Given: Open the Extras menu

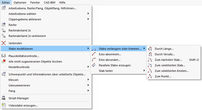Looking at the screenshot, I should [6, 3].
